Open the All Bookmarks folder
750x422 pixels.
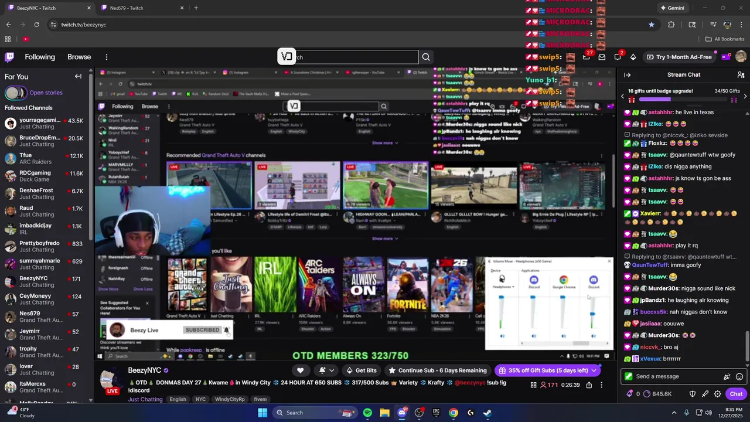(725, 39)
